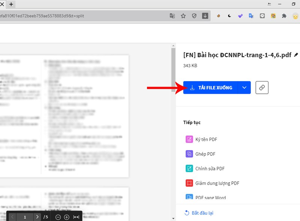Copy the share link for the downloaded file
The width and height of the screenshot is (300, 221).
tap(262, 87)
